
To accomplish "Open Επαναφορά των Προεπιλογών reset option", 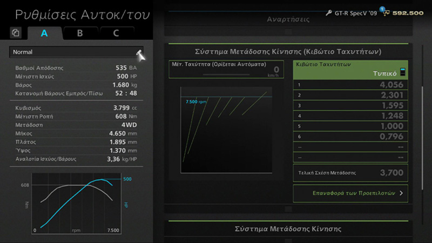I will (x=349, y=193).
